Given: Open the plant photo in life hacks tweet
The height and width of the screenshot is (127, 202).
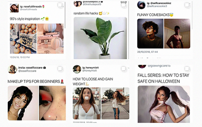Looking at the screenshot, I should 100,38.
